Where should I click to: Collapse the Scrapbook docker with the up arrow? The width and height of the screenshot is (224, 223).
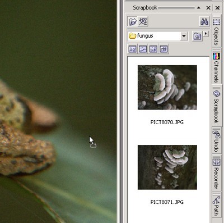click(x=199, y=8)
